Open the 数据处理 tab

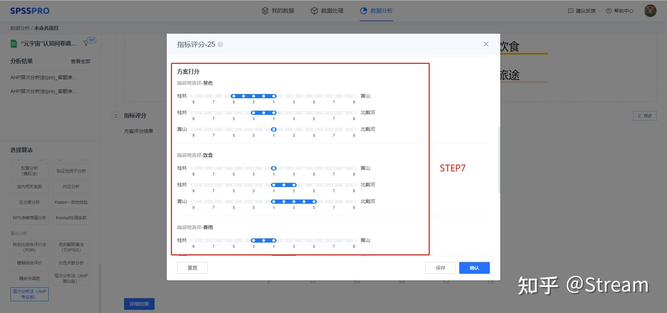coord(327,11)
